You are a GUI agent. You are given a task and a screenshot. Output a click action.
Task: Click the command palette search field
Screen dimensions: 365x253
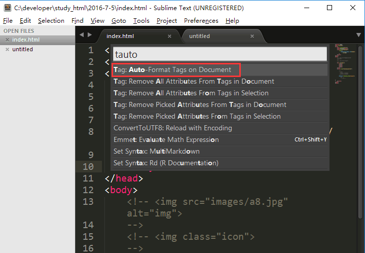click(x=220, y=54)
